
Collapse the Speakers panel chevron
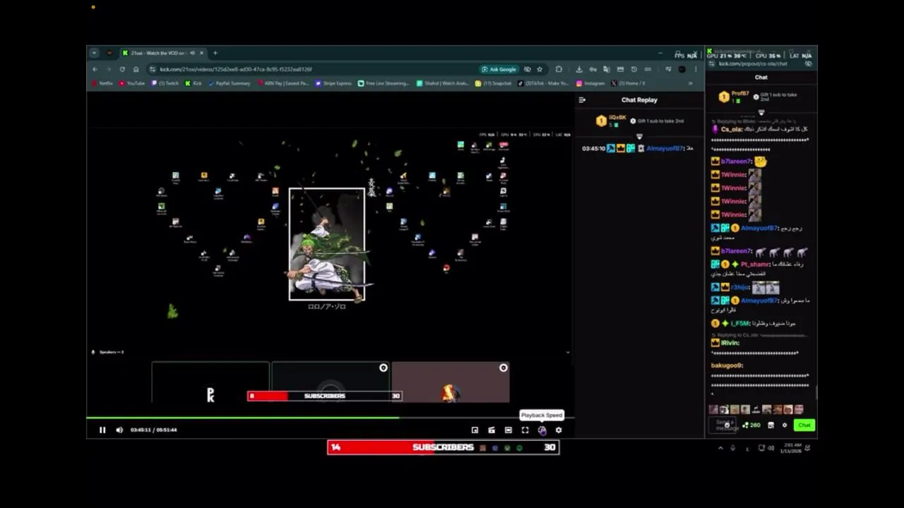click(568, 352)
